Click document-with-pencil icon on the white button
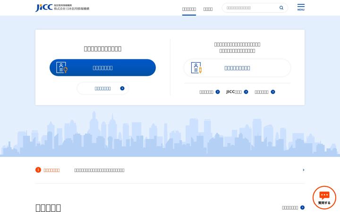The image size is (340, 212). 196,68
